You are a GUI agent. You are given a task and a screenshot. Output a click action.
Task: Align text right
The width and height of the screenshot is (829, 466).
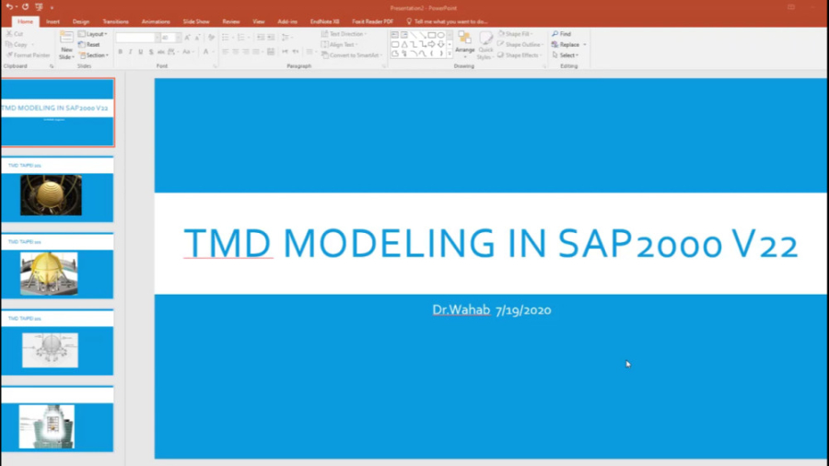[245, 52]
